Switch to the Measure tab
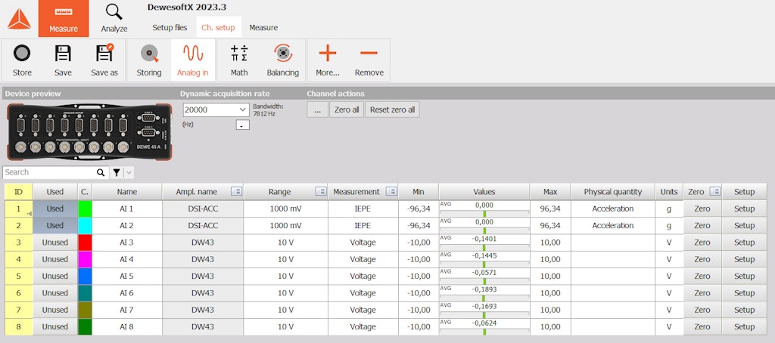This screenshot has width=775, height=343. point(263,28)
